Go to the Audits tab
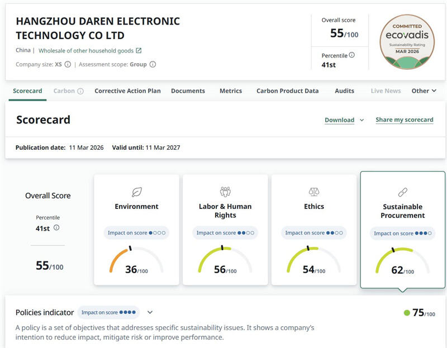Screen dimensions: 447x348 click(x=344, y=90)
